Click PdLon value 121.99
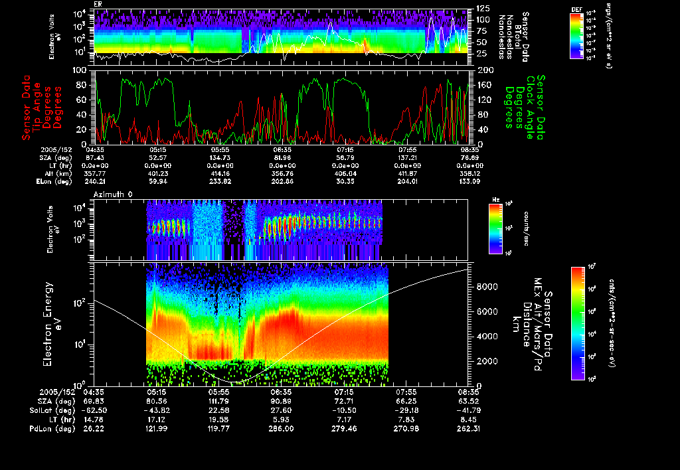This screenshot has width=680, height=470. tap(157, 429)
